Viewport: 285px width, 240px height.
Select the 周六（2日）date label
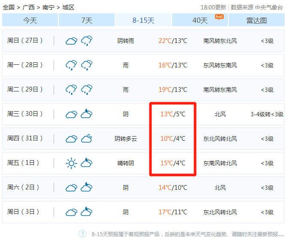tap(23, 187)
